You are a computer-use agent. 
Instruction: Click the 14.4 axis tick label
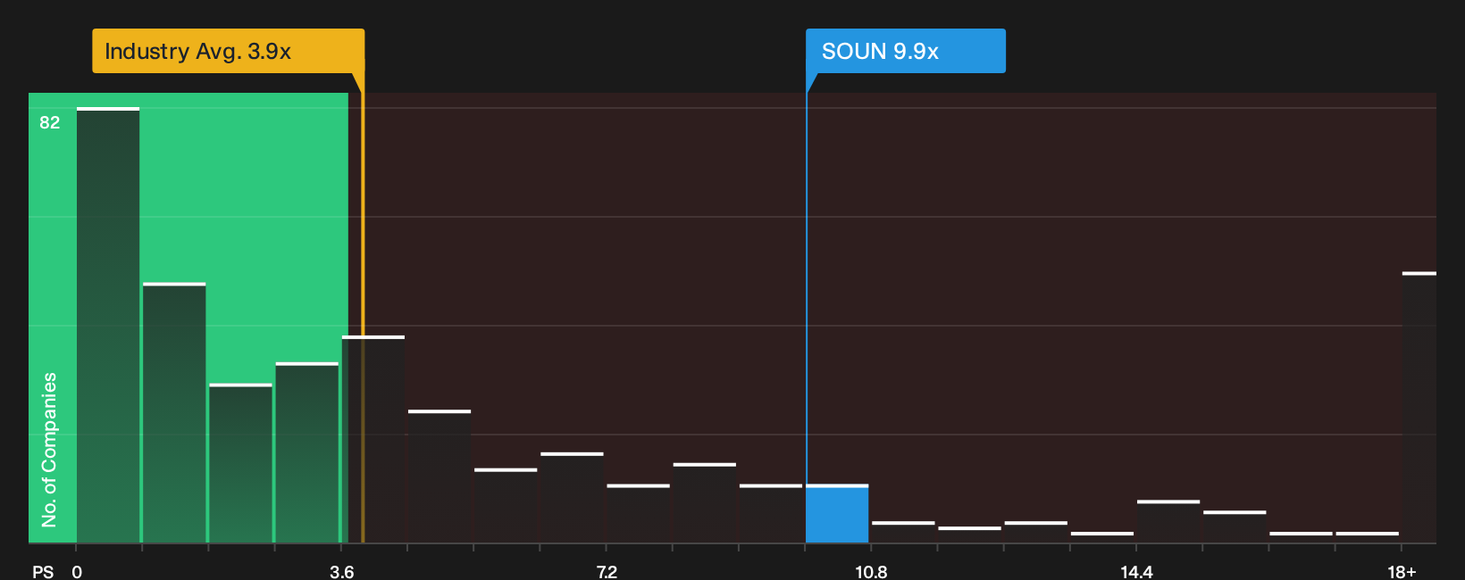1136,572
